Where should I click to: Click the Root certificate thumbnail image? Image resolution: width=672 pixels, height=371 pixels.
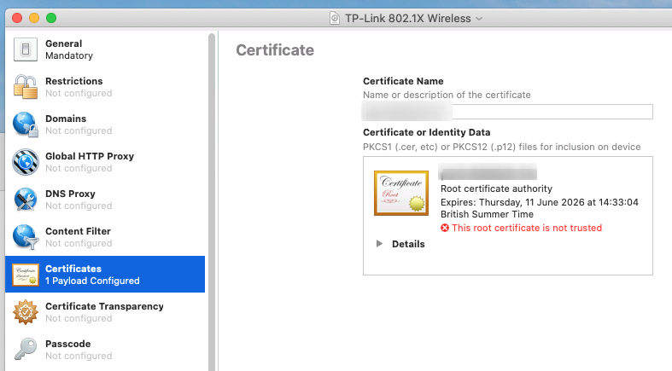pos(401,193)
